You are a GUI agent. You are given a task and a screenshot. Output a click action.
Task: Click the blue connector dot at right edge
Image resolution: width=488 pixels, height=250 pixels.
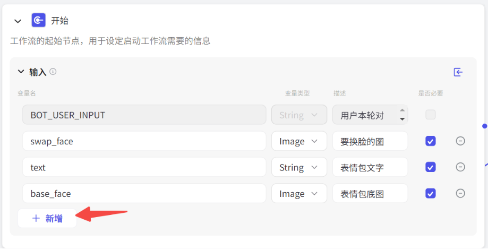click(485, 126)
